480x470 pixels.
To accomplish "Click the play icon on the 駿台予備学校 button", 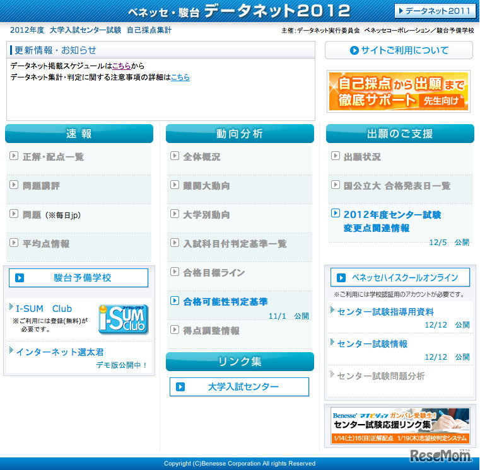I will coord(20,278).
